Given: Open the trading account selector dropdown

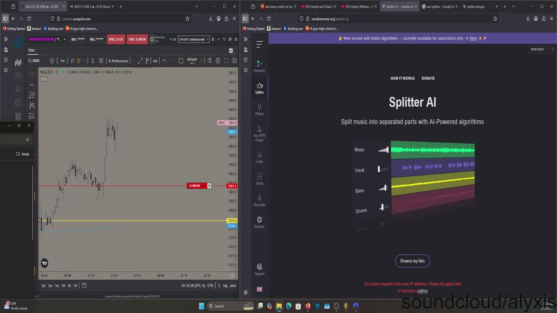Looking at the screenshot, I should tap(47, 39).
